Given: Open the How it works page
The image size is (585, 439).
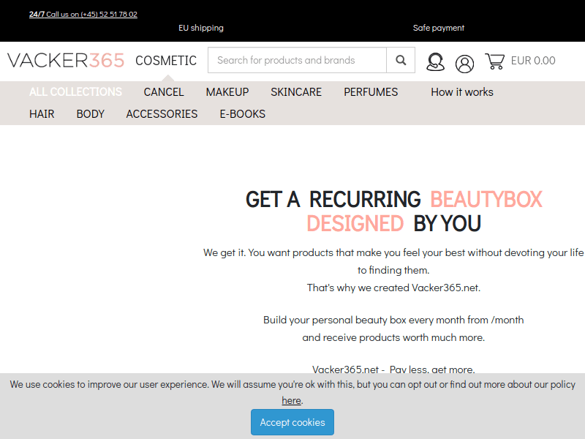Looking at the screenshot, I should (462, 92).
